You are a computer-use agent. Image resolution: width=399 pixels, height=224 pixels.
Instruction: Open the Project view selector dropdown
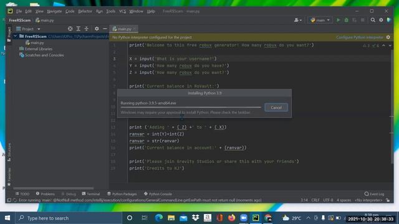28,29
